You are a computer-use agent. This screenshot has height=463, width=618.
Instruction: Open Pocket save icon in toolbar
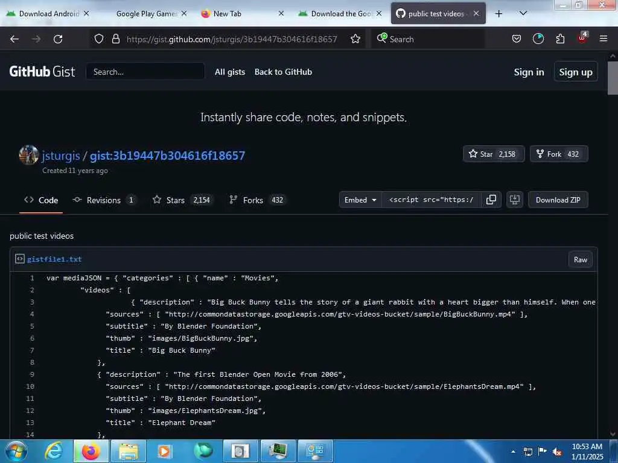[517, 39]
